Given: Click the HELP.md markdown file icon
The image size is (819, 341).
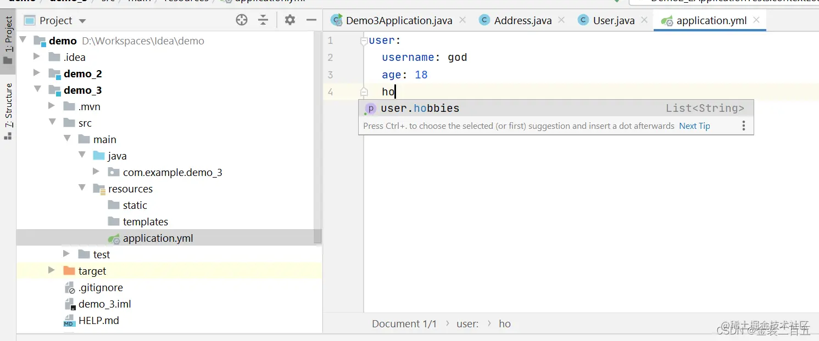Looking at the screenshot, I should click(x=69, y=321).
